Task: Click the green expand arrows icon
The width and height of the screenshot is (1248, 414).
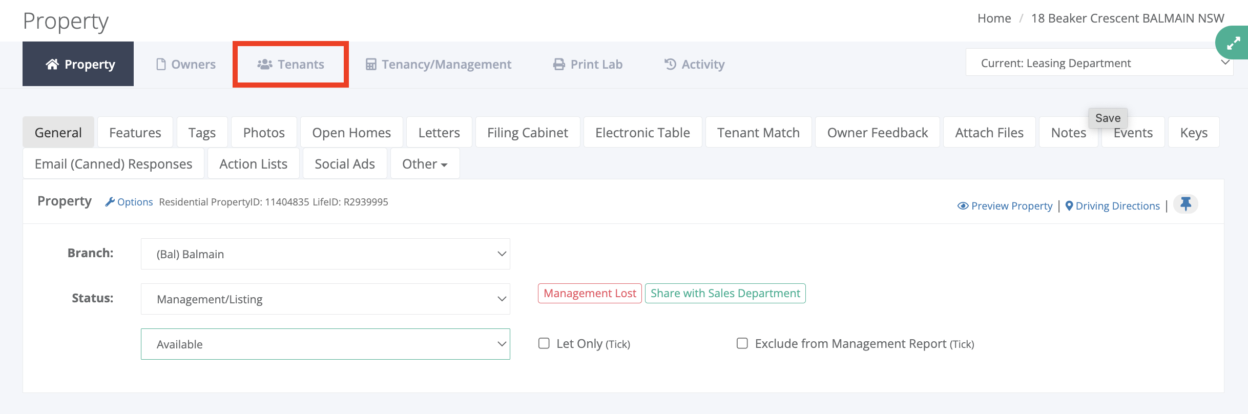Action: 1233,43
